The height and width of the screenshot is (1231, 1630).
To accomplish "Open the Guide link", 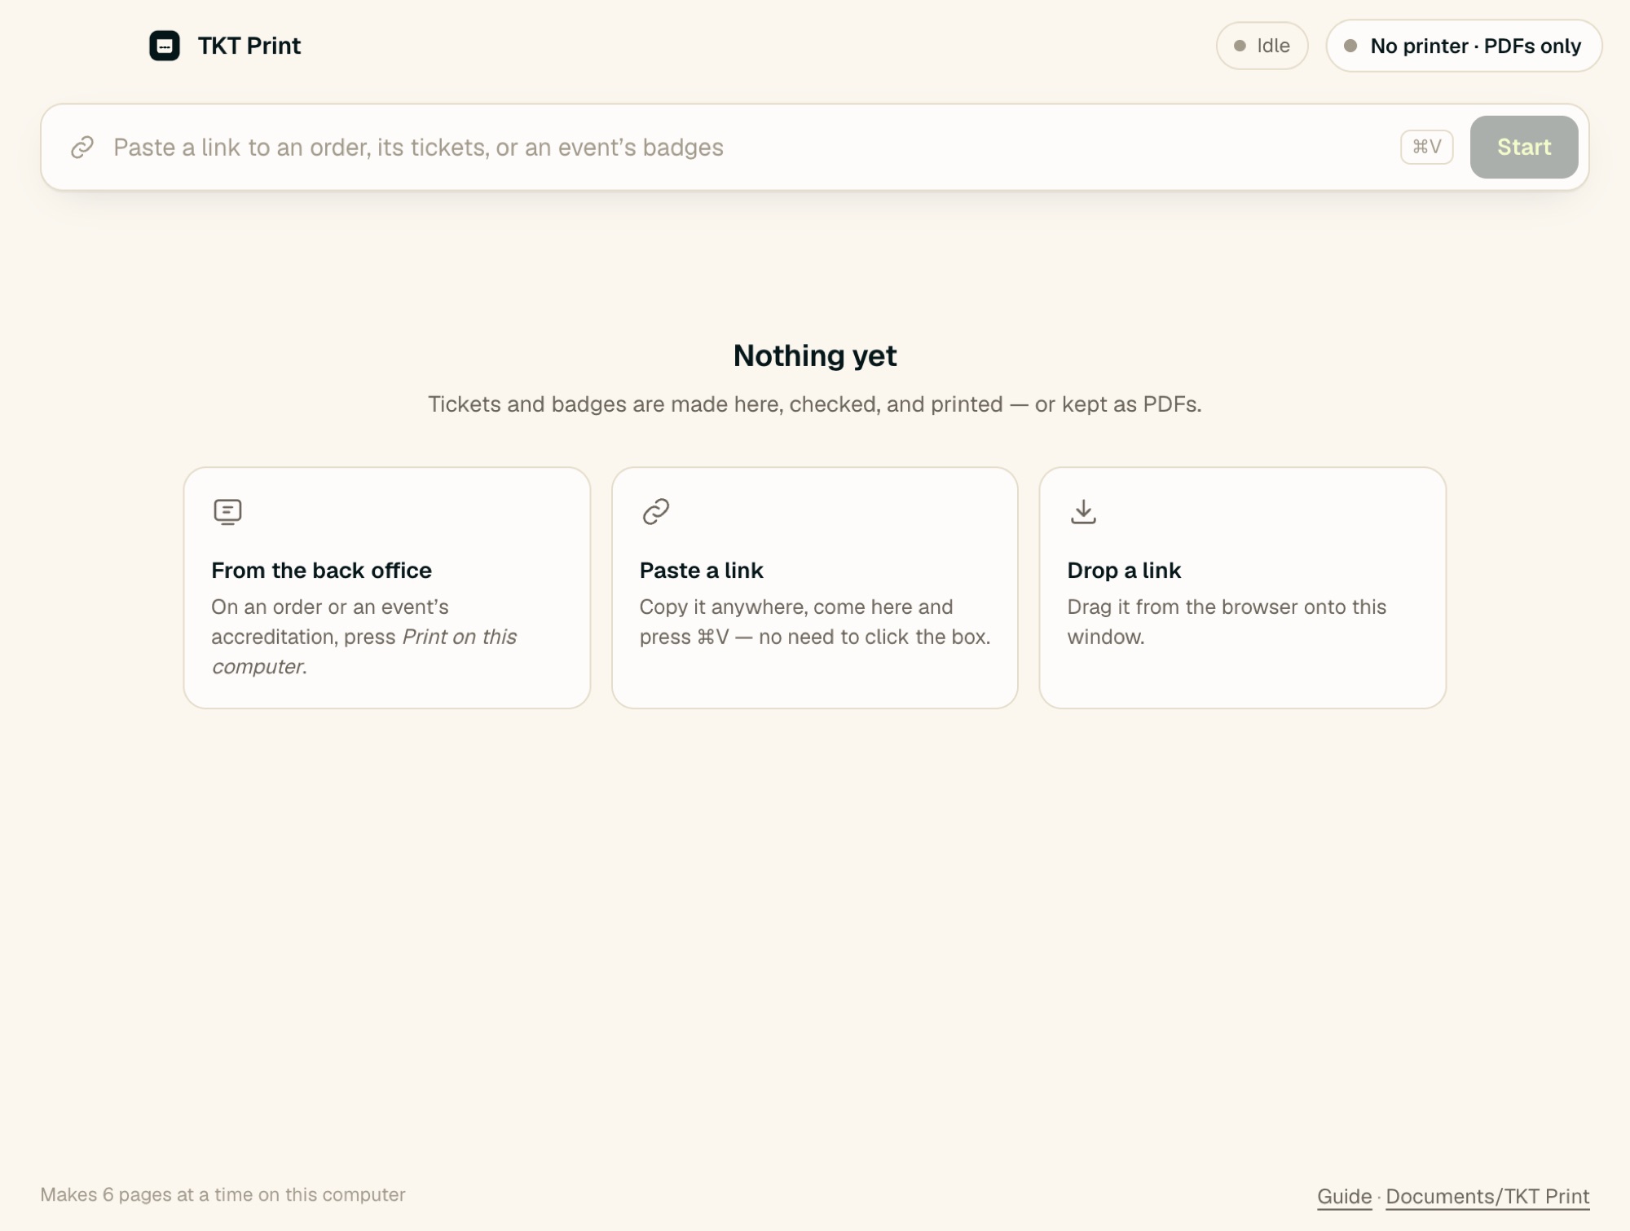I will coord(1345,1196).
